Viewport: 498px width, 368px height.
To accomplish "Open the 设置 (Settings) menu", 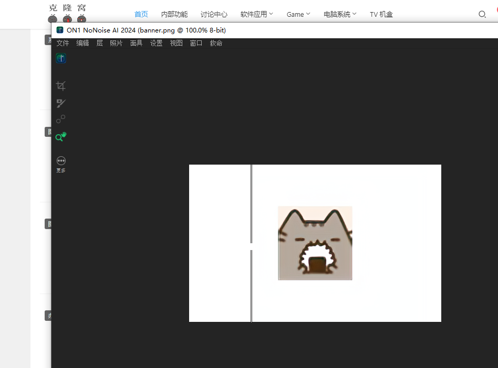I will click(x=156, y=43).
